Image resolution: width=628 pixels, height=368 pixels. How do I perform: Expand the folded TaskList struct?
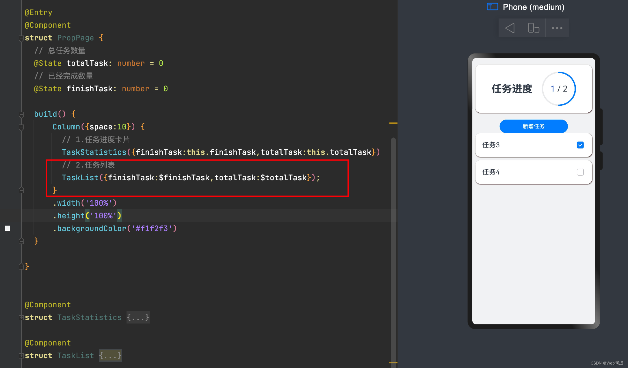pos(21,356)
